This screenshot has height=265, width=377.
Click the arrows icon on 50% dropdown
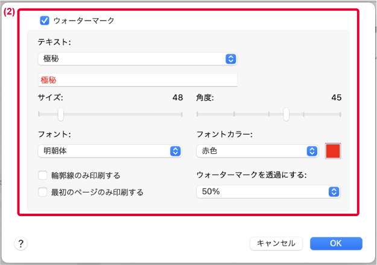(334, 192)
